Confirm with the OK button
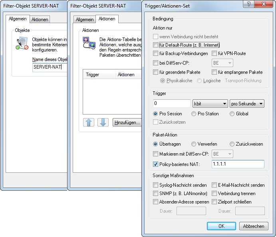Viewport: 276px width, 237px height. (221, 226)
